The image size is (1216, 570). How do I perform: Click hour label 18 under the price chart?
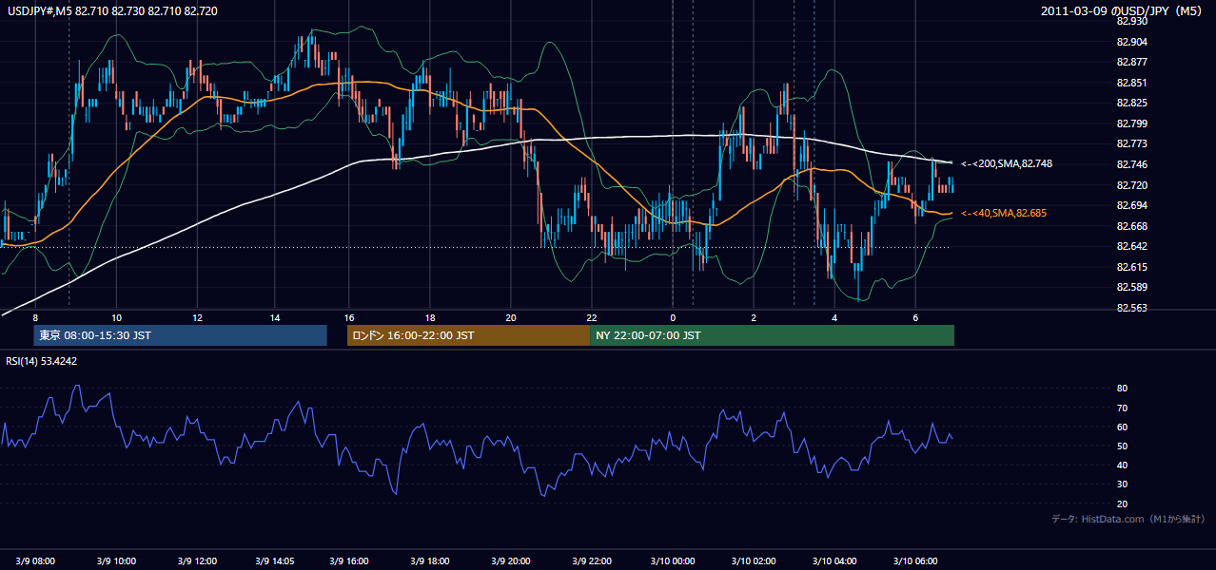pyautogui.click(x=430, y=317)
